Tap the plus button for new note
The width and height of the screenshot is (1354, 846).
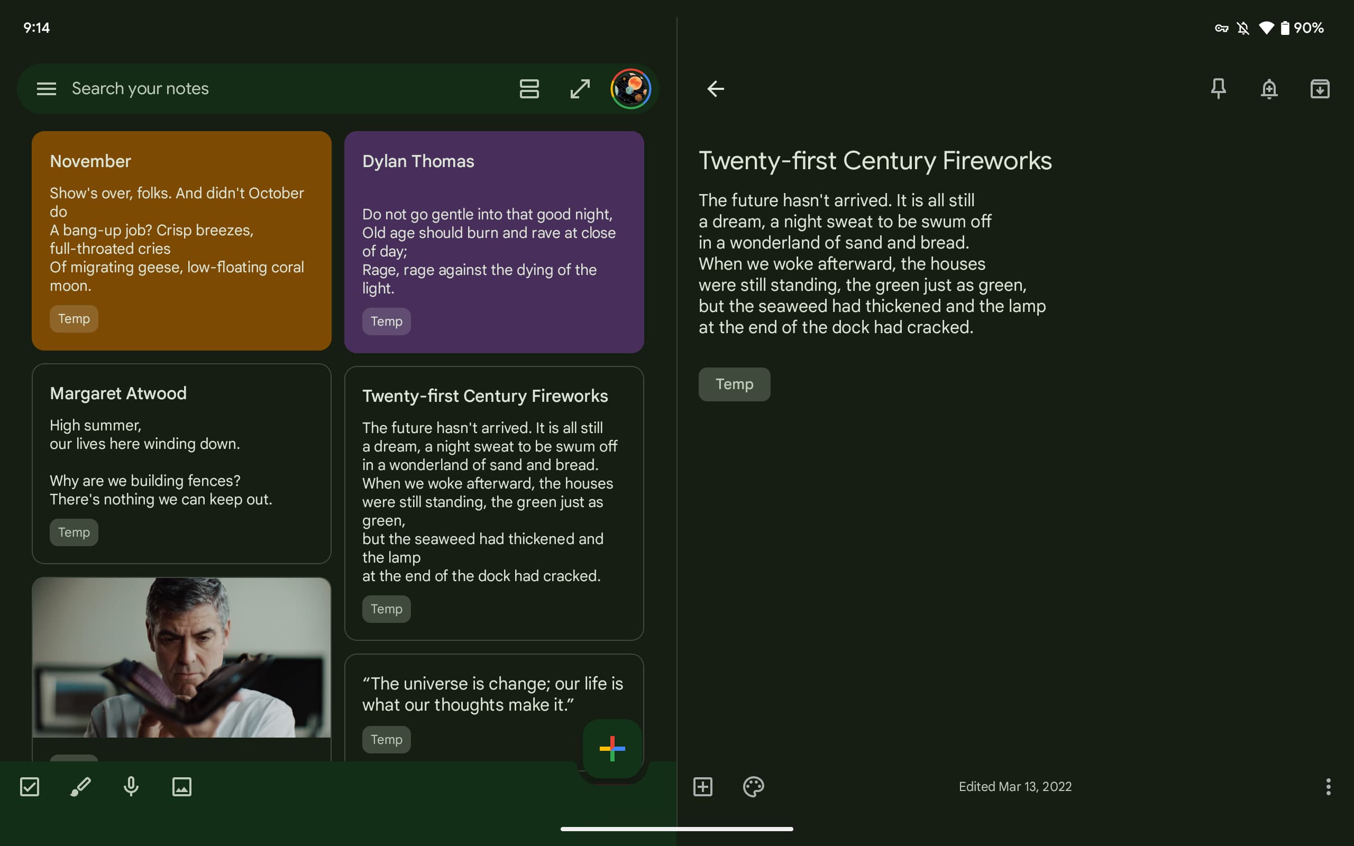612,748
